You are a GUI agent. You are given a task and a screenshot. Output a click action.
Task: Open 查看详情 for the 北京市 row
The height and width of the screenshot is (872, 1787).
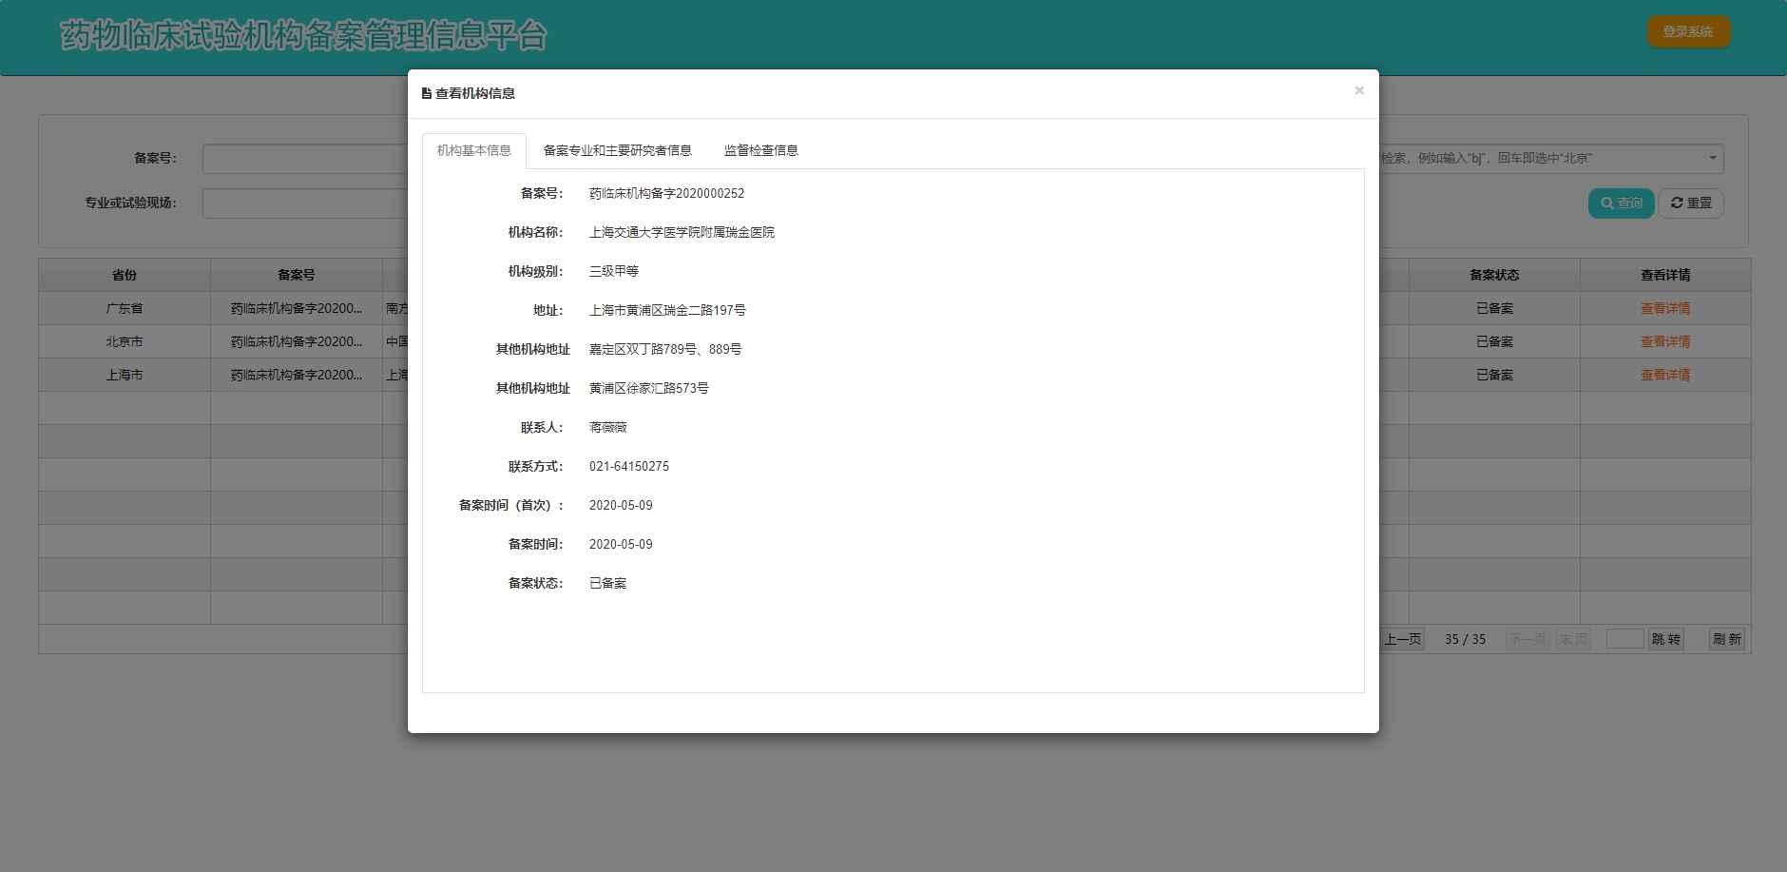coord(1664,342)
